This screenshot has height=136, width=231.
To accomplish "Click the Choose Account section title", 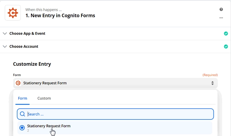I will 24,47.
